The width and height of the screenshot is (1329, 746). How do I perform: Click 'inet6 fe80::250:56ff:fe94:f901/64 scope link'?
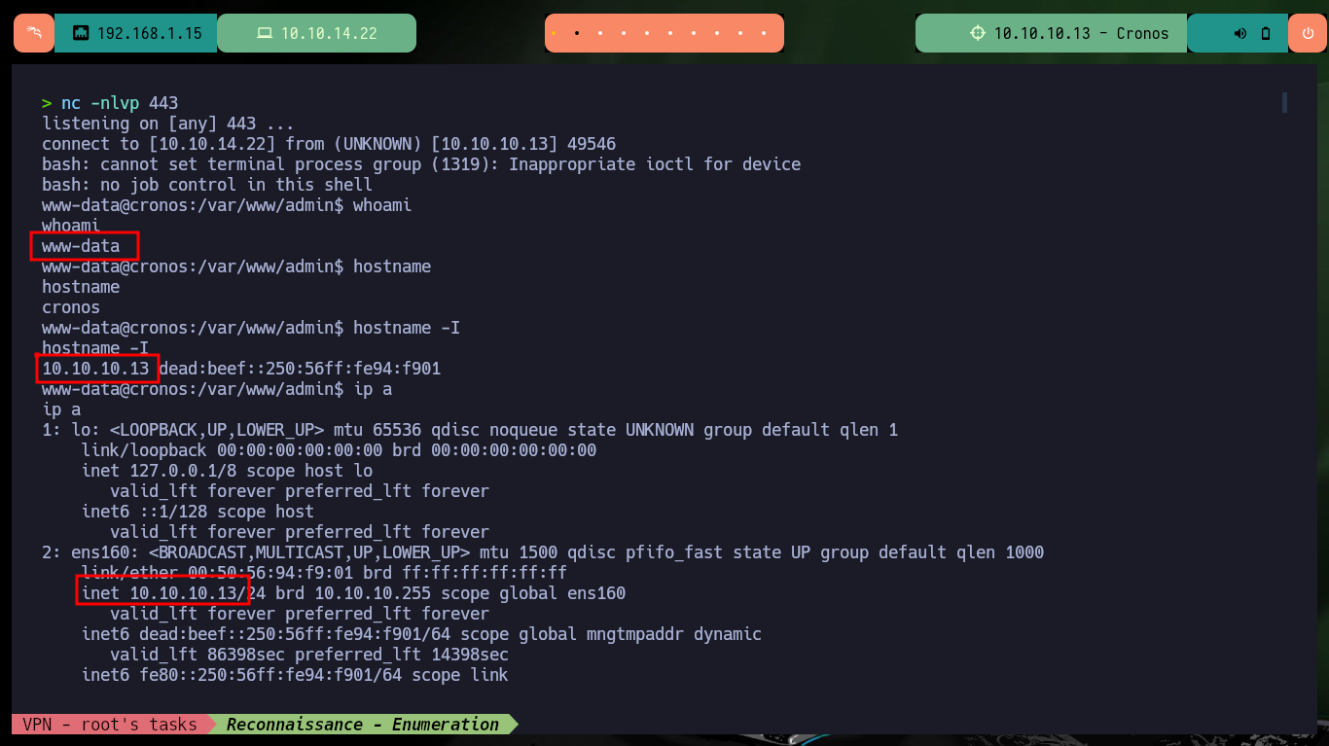click(295, 675)
